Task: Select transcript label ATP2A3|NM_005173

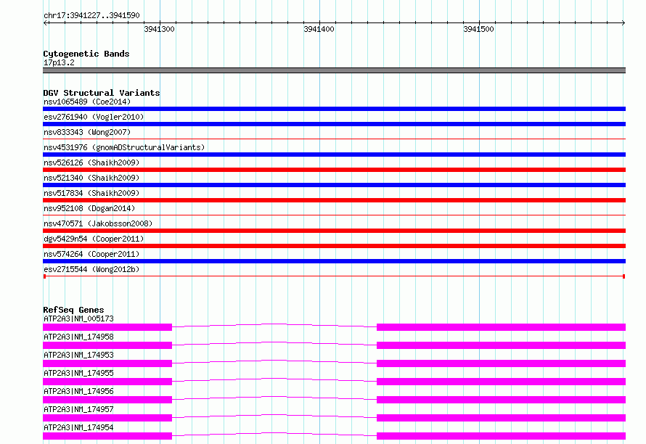Action: (x=78, y=318)
